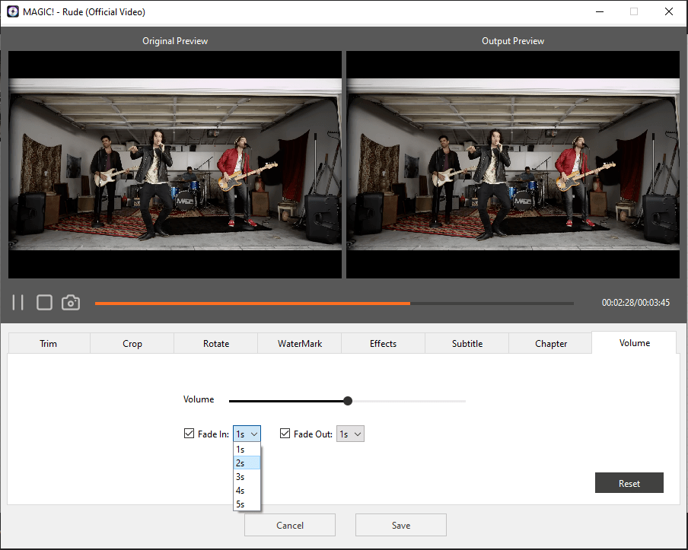Screen dimensions: 688x550
Task: Uncheck the Fade In checkbox
Action: [x=190, y=434]
